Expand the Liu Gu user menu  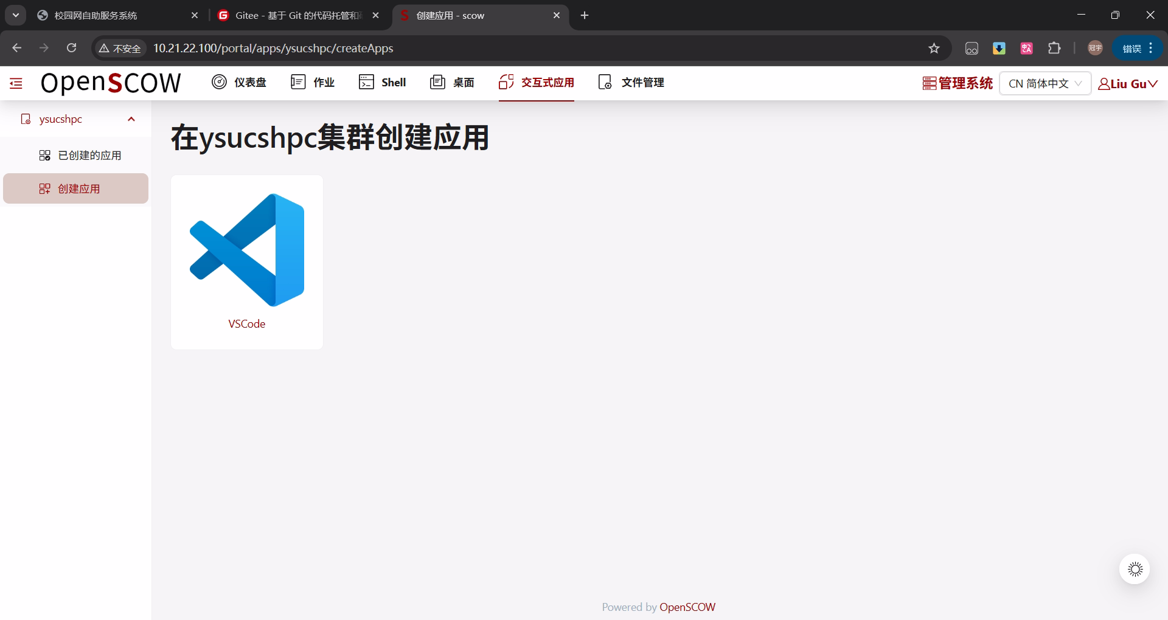[x=1127, y=84]
